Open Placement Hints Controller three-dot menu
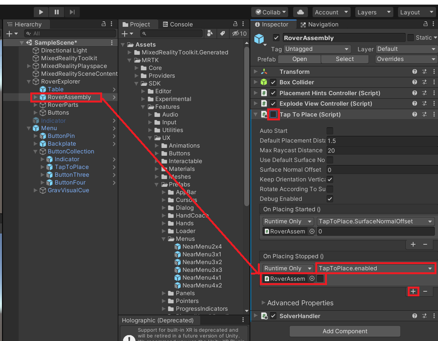This screenshot has width=438, height=341. pyautogui.click(x=434, y=93)
